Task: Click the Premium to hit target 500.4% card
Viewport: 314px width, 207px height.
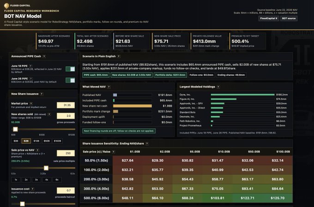Action: [248, 41]
